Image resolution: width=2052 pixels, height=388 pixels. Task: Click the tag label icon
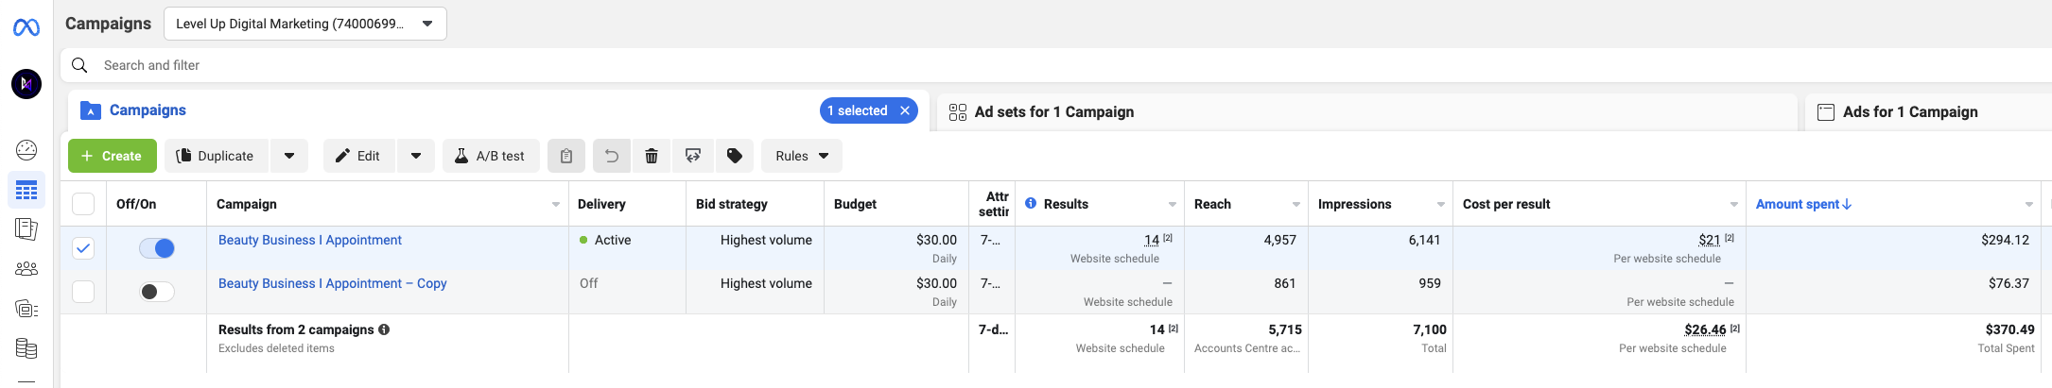(734, 156)
